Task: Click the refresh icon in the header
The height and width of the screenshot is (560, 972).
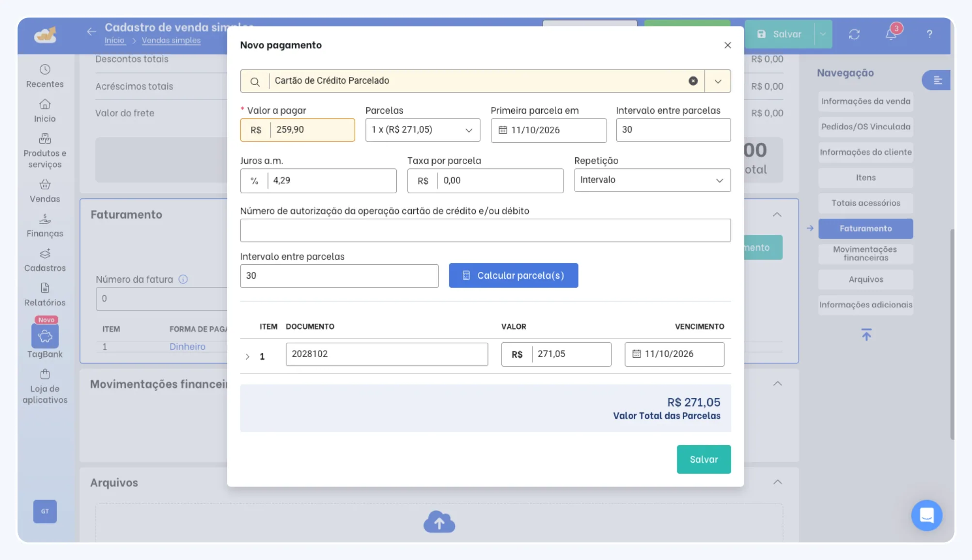Action: click(854, 34)
